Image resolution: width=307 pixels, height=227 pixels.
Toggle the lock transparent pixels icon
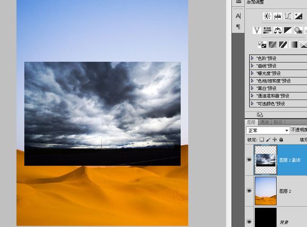click(x=262, y=140)
